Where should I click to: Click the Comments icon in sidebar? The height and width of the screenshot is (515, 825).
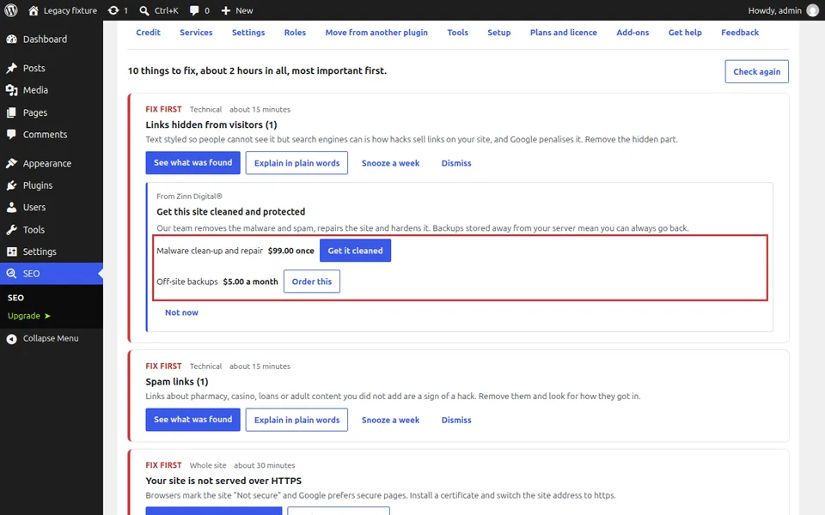(11, 135)
